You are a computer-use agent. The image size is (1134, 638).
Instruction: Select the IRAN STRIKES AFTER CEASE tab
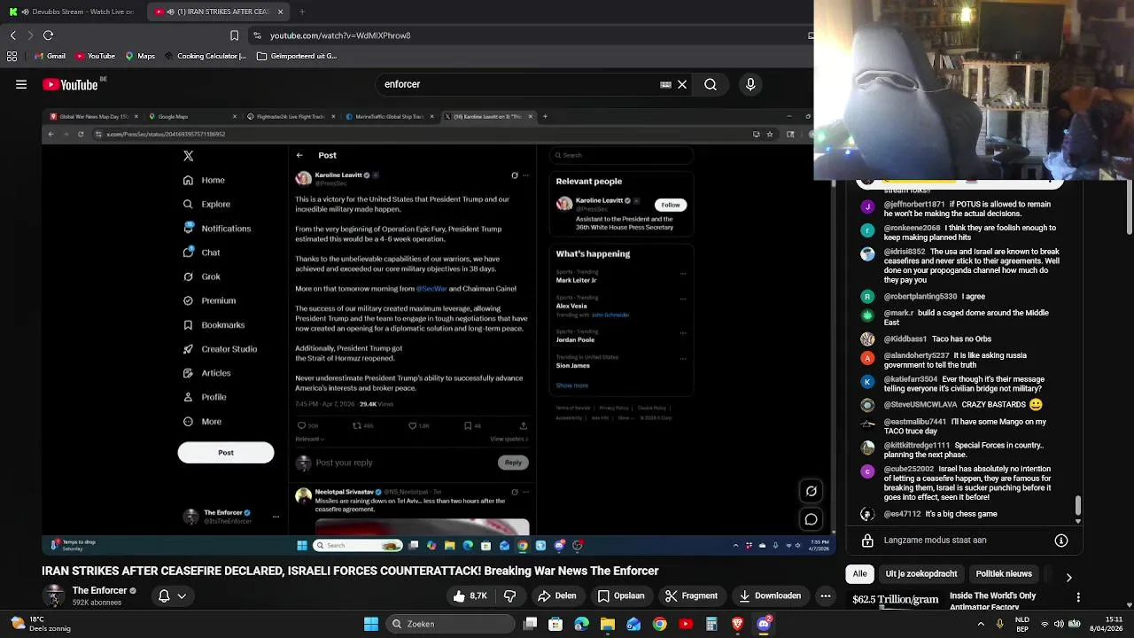217,12
